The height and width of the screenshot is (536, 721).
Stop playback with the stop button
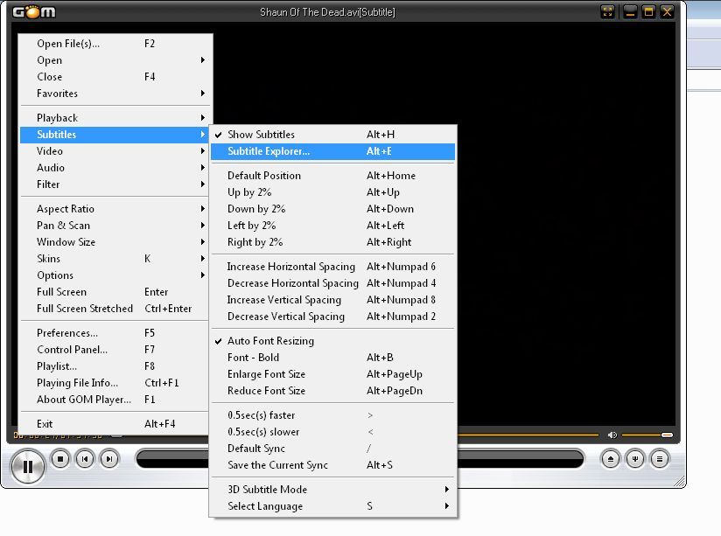60,459
